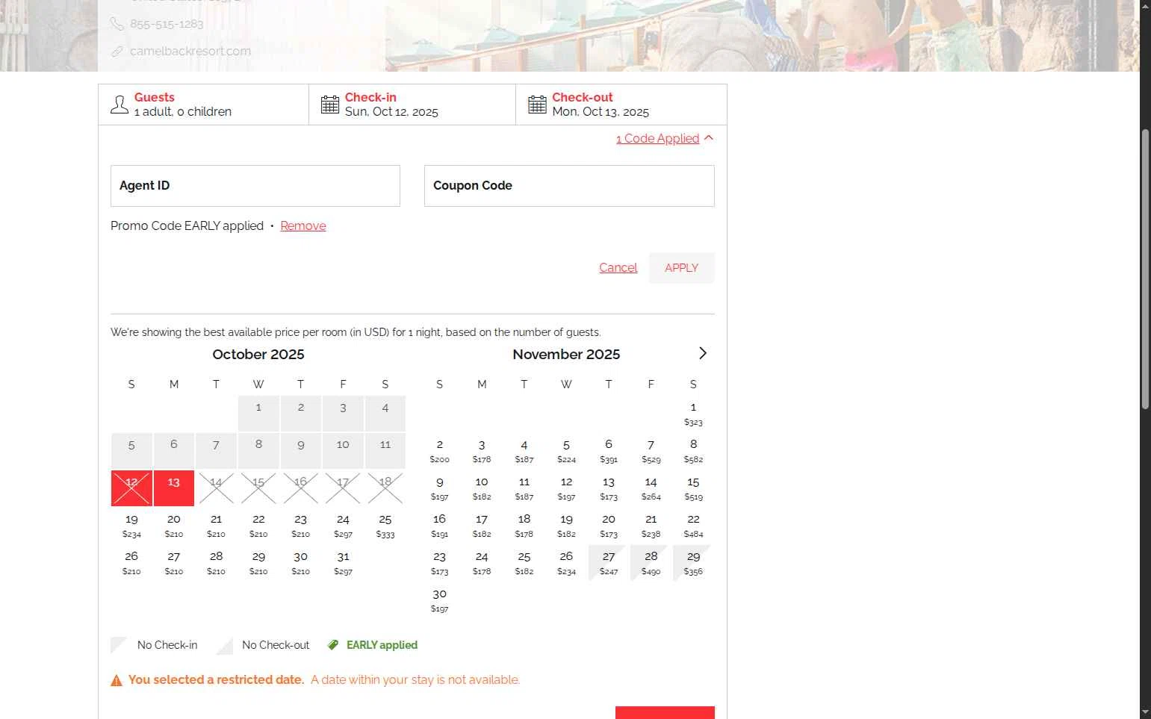This screenshot has width=1151, height=719.
Task: Click the page vertical scrollbar thumb
Action: [1145, 269]
